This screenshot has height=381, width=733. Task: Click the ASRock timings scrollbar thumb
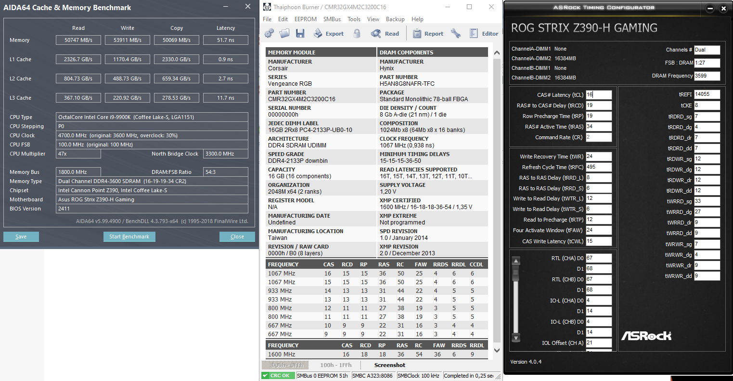[x=516, y=273]
